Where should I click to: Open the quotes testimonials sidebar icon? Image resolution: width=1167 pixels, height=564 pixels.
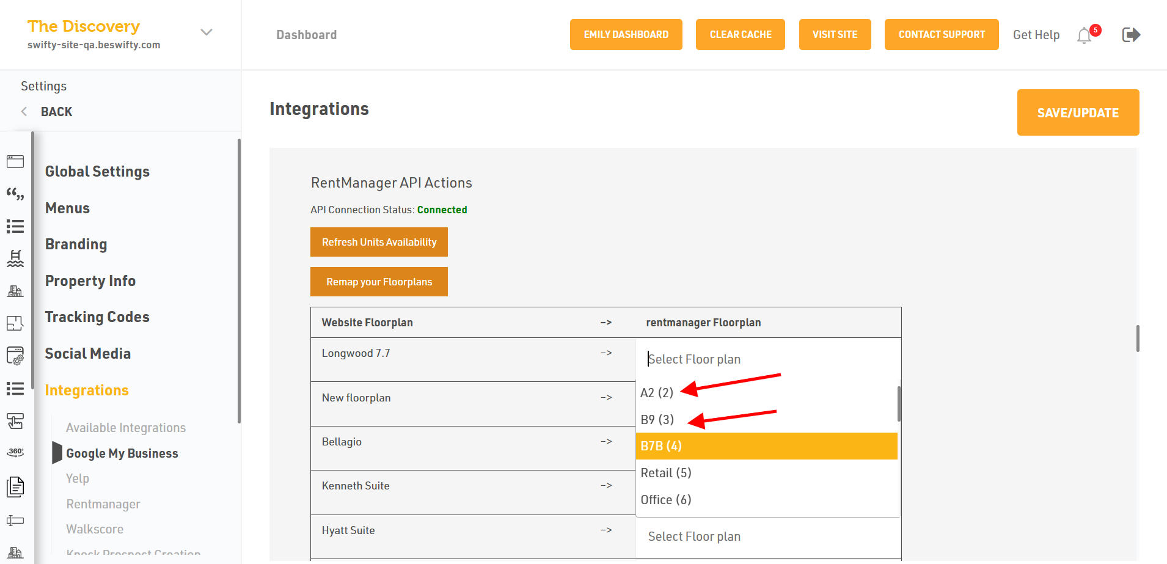[x=15, y=194]
